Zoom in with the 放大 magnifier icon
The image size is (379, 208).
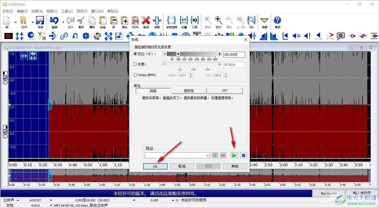(x=218, y=20)
